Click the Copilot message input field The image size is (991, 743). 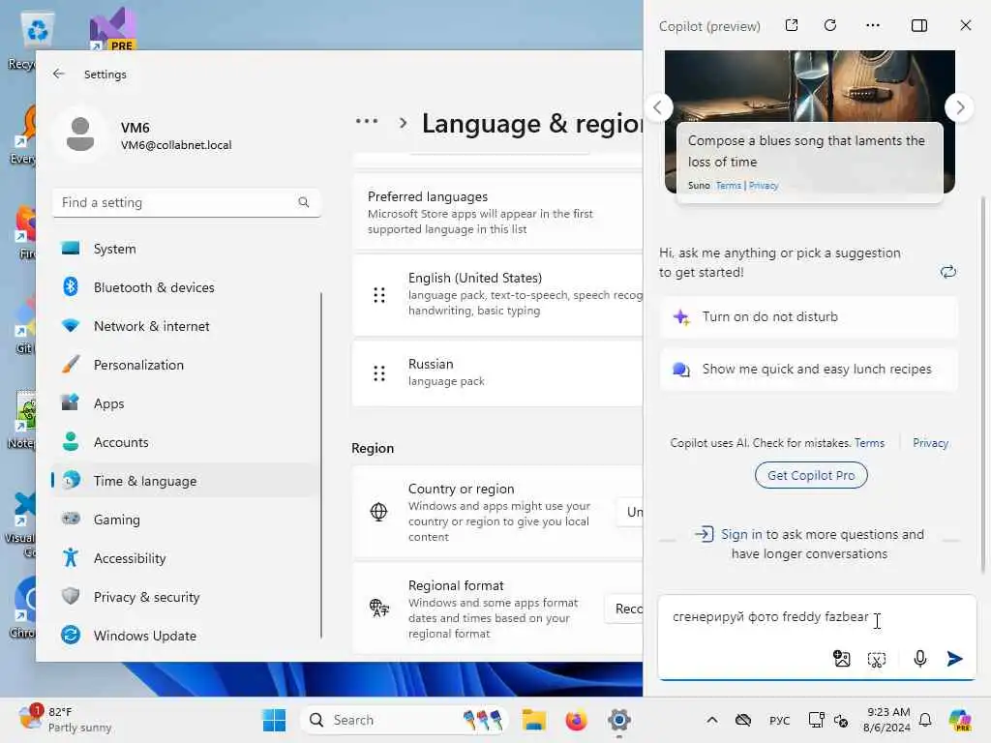[x=817, y=617]
